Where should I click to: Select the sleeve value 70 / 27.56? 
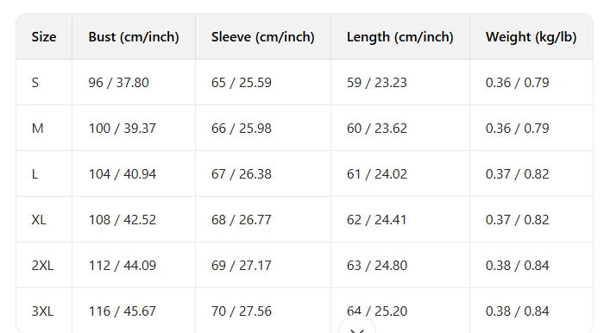pyautogui.click(x=241, y=311)
